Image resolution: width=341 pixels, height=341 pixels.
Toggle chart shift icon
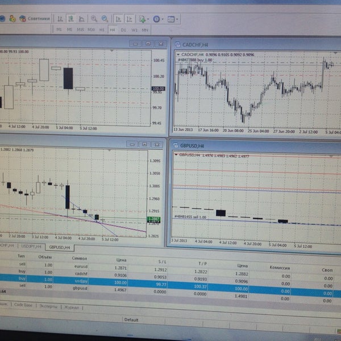[x=130, y=19]
